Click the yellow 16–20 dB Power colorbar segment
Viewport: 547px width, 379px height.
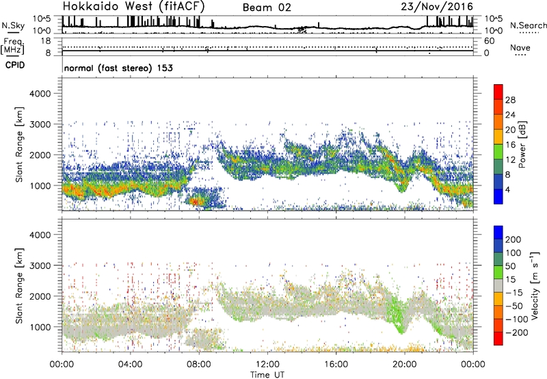pos(498,136)
